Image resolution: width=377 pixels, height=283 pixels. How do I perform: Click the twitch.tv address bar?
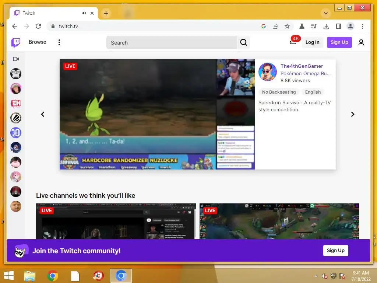tap(154, 26)
